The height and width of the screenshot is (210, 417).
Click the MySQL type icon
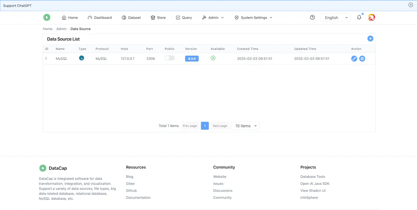(x=82, y=58)
